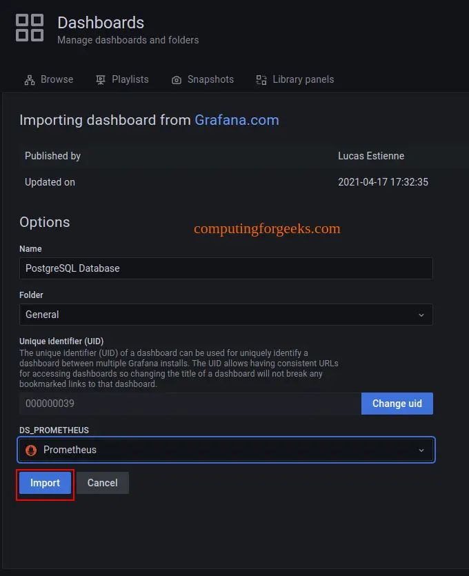The height and width of the screenshot is (576, 469).
Task: Open the Library panels tab
Action: pos(295,80)
